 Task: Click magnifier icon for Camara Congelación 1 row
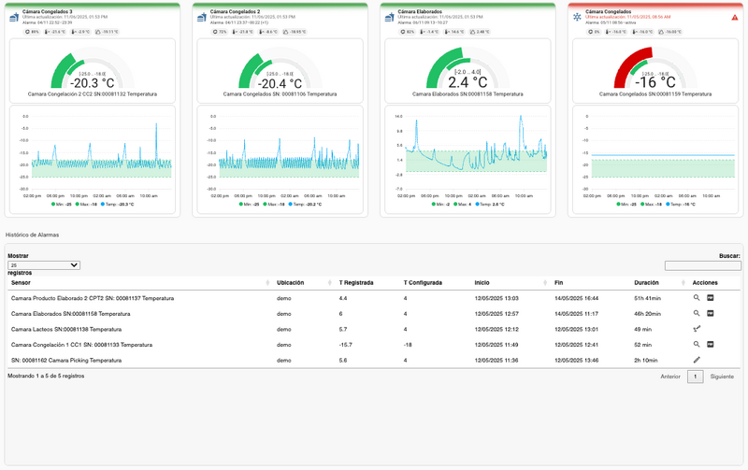click(x=696, y=345)
